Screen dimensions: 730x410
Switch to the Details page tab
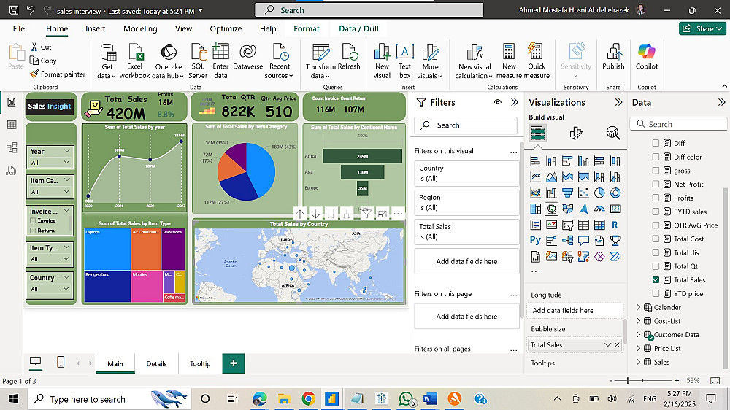click(x=156, y=363)
